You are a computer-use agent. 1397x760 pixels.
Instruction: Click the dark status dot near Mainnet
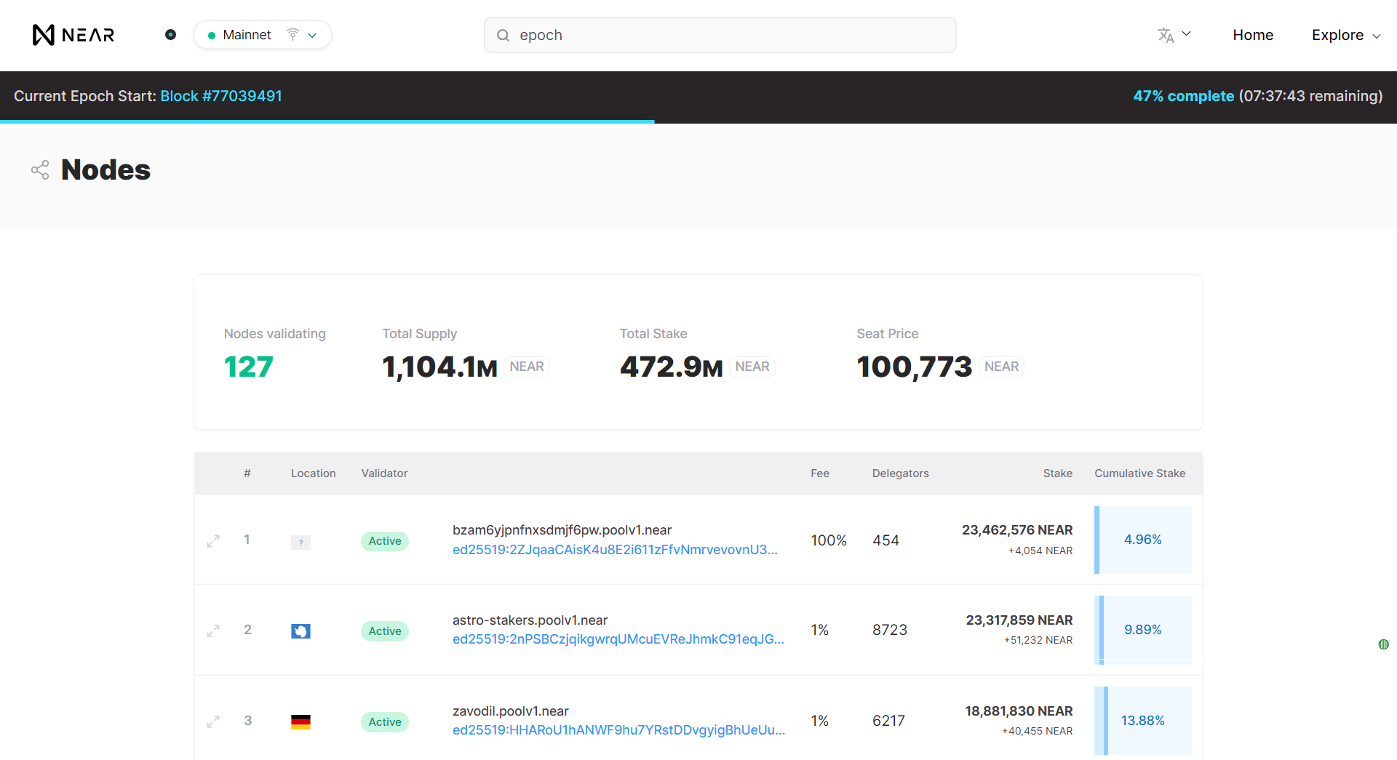tap(170, 35)
